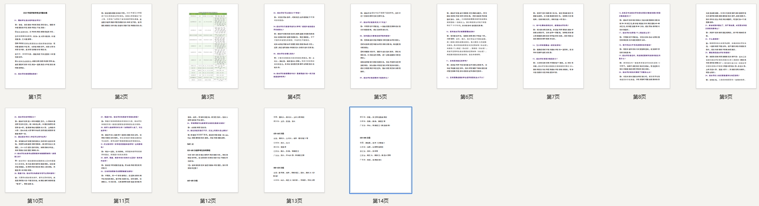The height and width of the screenshot is (206, 759).
Task: Select the page 12 thumbnail
Action: tap(208, 150)
